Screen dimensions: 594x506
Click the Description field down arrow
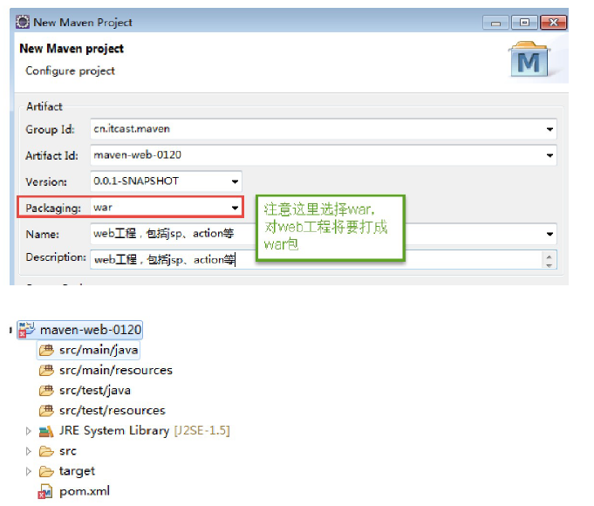pos(550,264)
